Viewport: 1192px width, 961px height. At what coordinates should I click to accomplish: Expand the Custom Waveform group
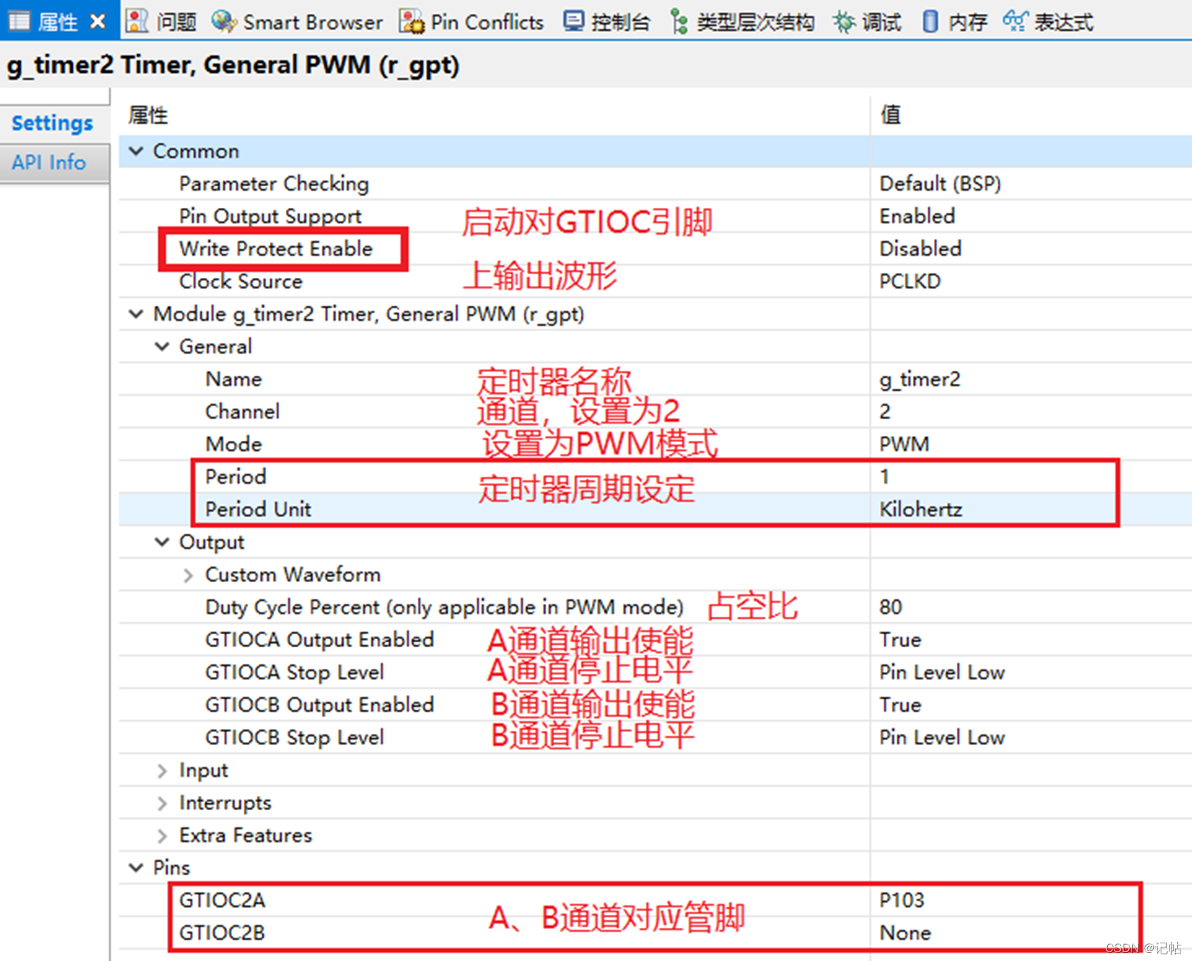coord(188,575)
